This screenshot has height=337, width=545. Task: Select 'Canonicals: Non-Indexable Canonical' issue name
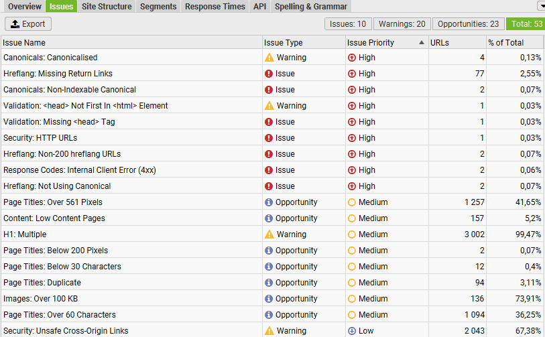coord(70,90)
